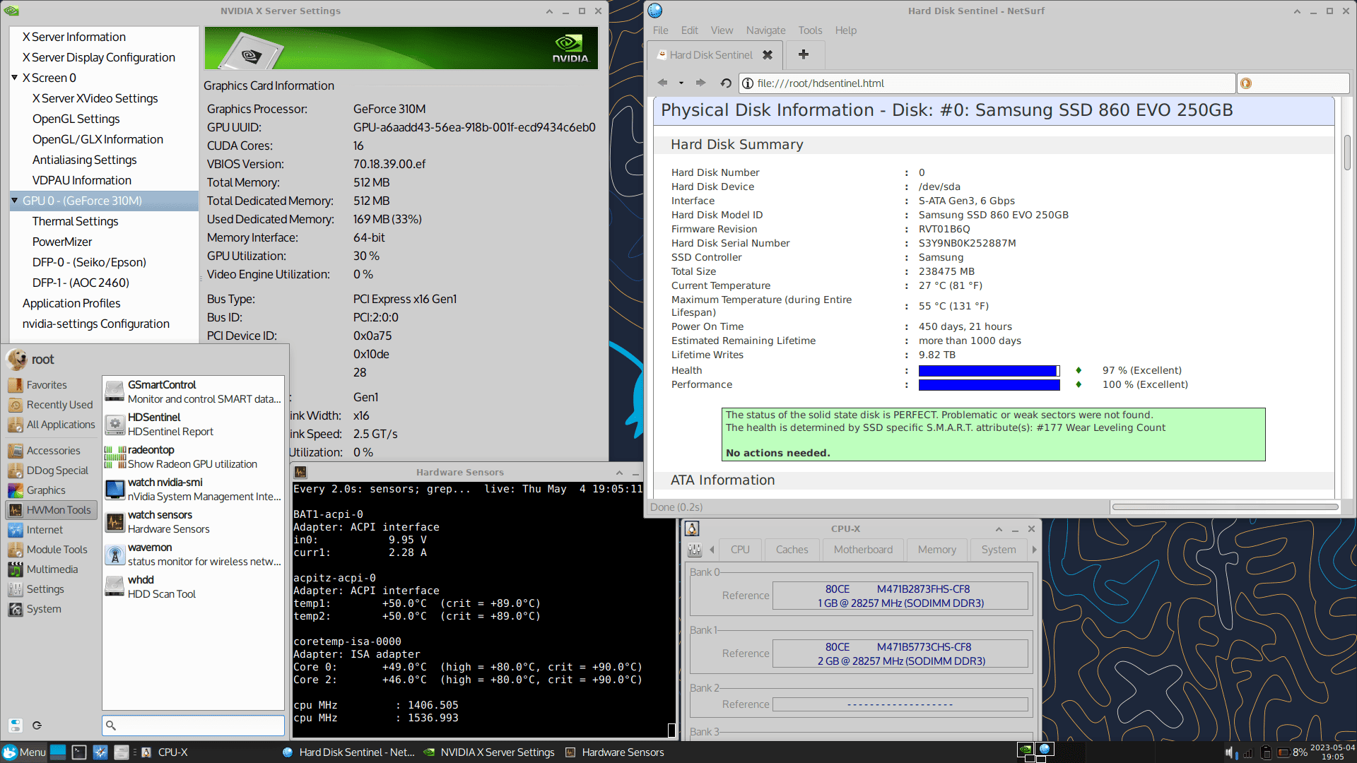Go back in NetSurf
Screen dimensions: 1357x763
click(662, 83)
